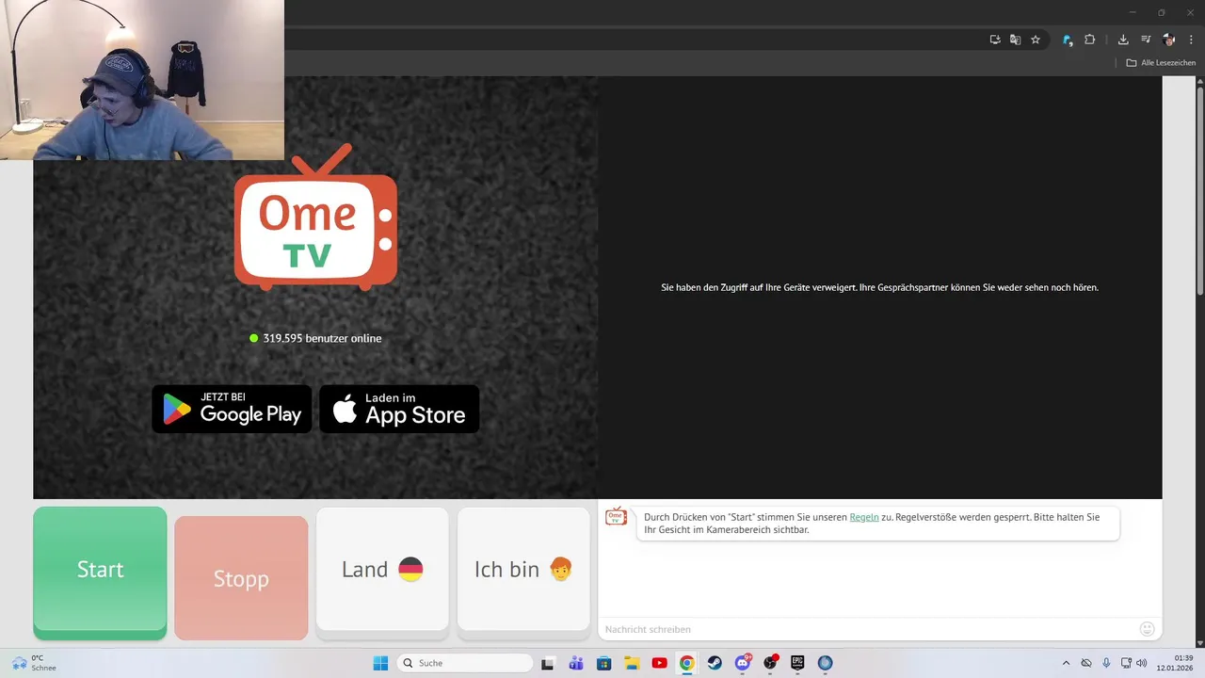The image size is (1205, 678).
Task: Open the Chrome three-dot menu
Action: coord(1192,40)
